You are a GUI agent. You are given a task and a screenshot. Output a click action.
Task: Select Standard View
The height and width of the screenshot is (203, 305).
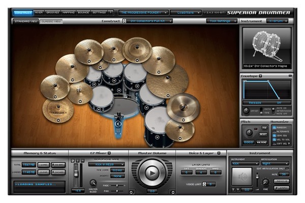point(26,21)
